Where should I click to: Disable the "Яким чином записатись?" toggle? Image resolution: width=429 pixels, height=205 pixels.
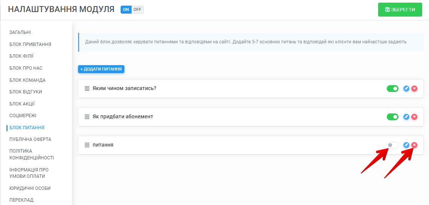(x=392, y=89)
